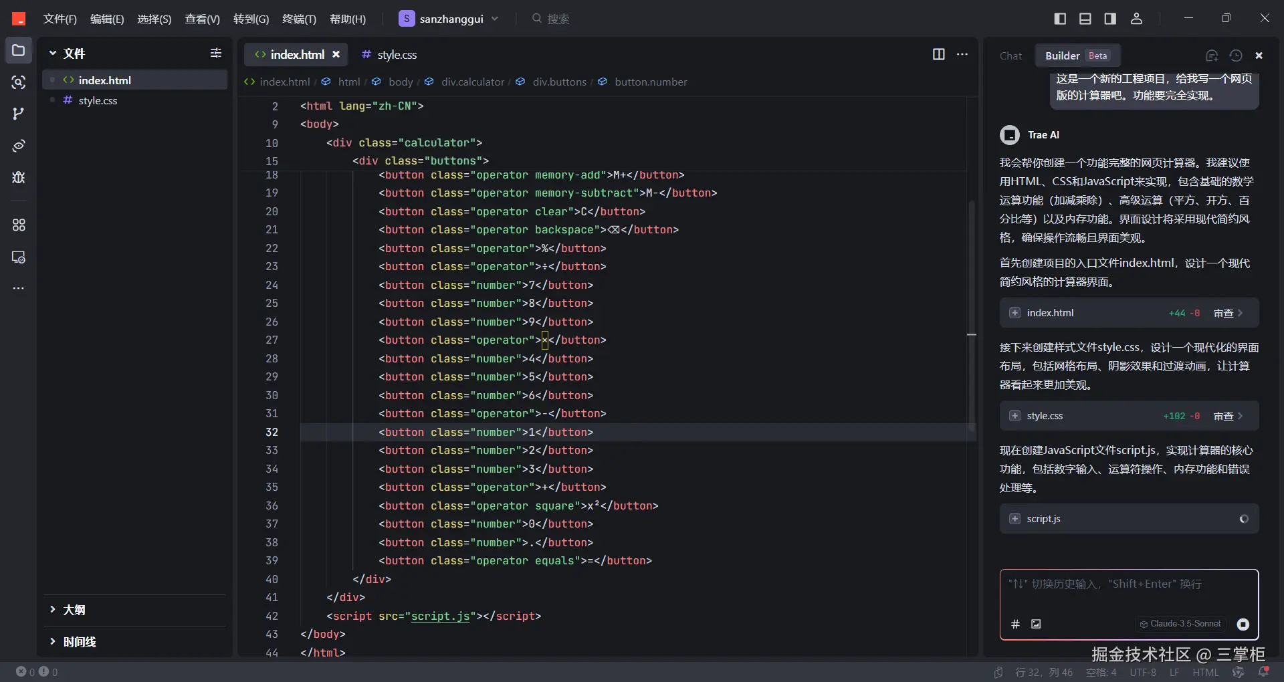Close the AI side panel
This screenshot has width=1284, height=682.
pyautogui.click(x=1259, y=55)
